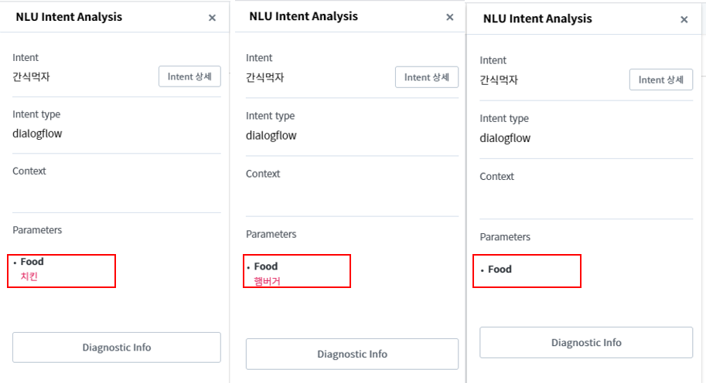Click the 간식먹자 intent name in 햄버거 panel
The height and width of the screenshot is (383, 706).
264,77
